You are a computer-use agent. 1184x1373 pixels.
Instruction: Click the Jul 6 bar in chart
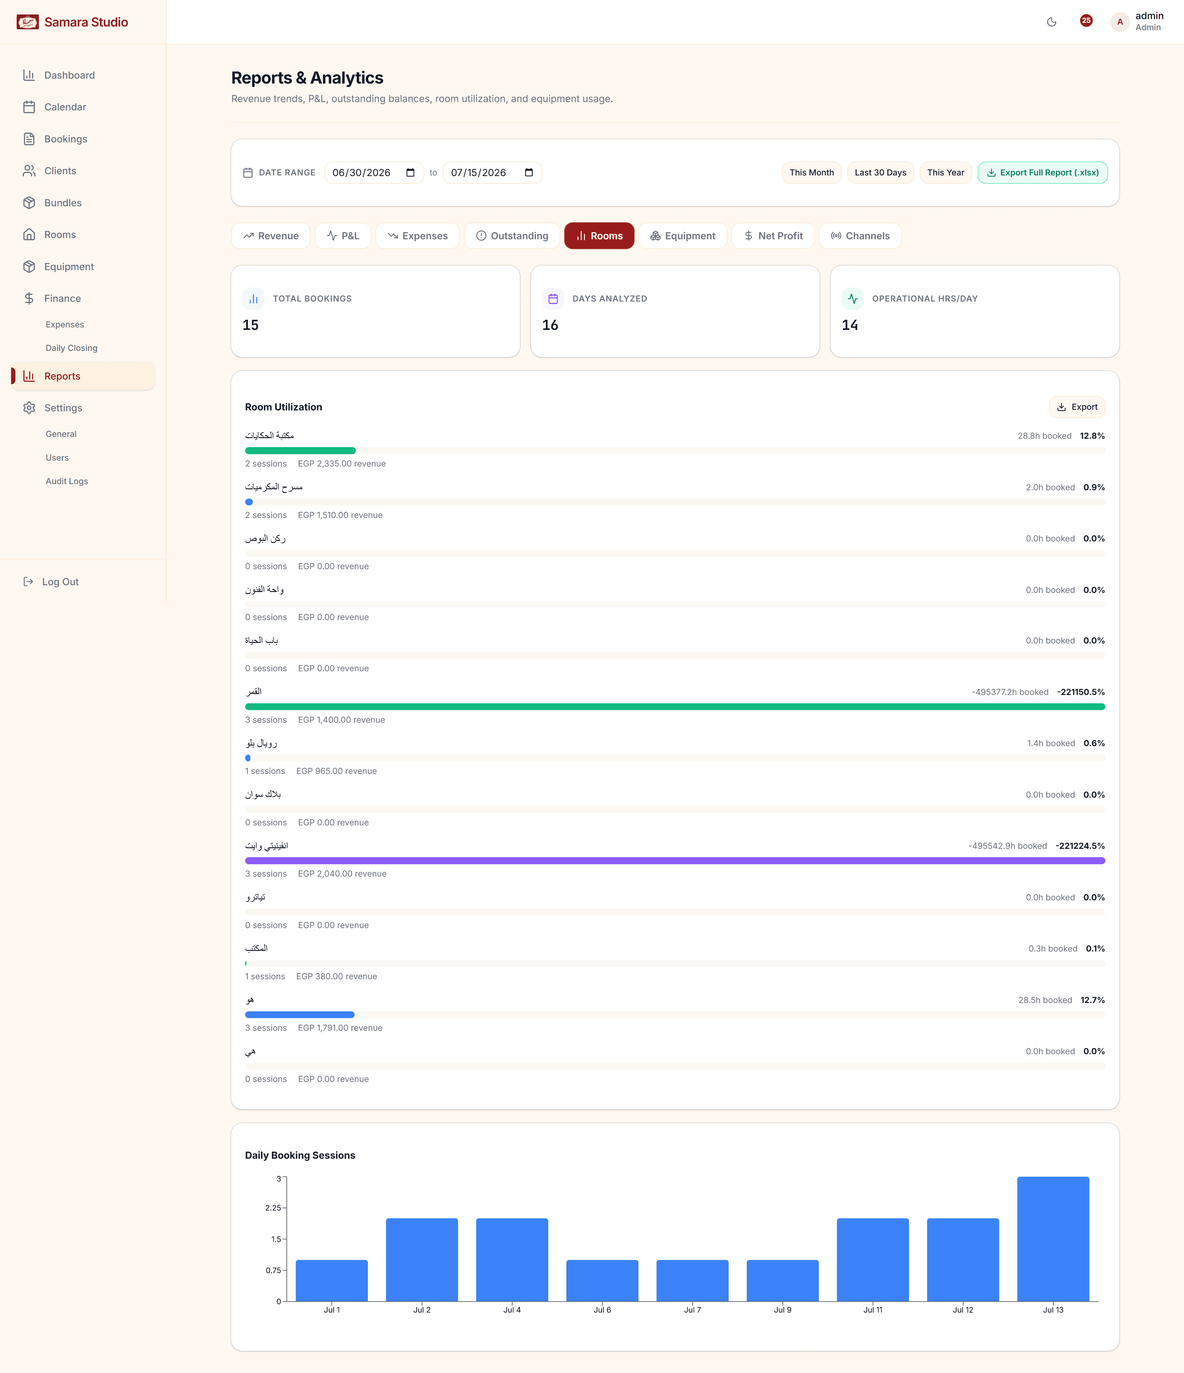[x=602, y=1281]
